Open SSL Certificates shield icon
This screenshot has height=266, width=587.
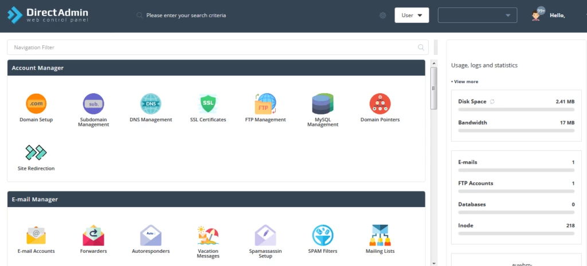coord(208,104)
